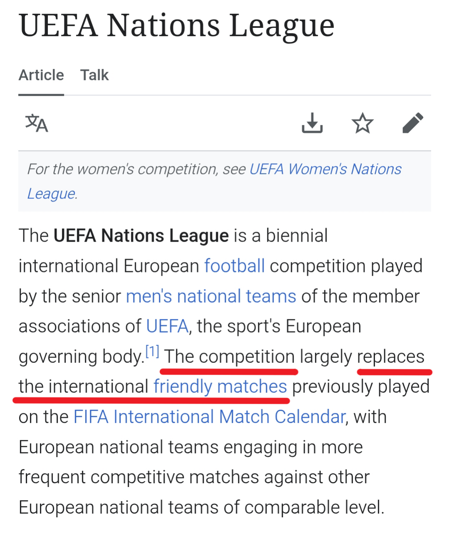Open the friendly matches link

coord(220,387)
